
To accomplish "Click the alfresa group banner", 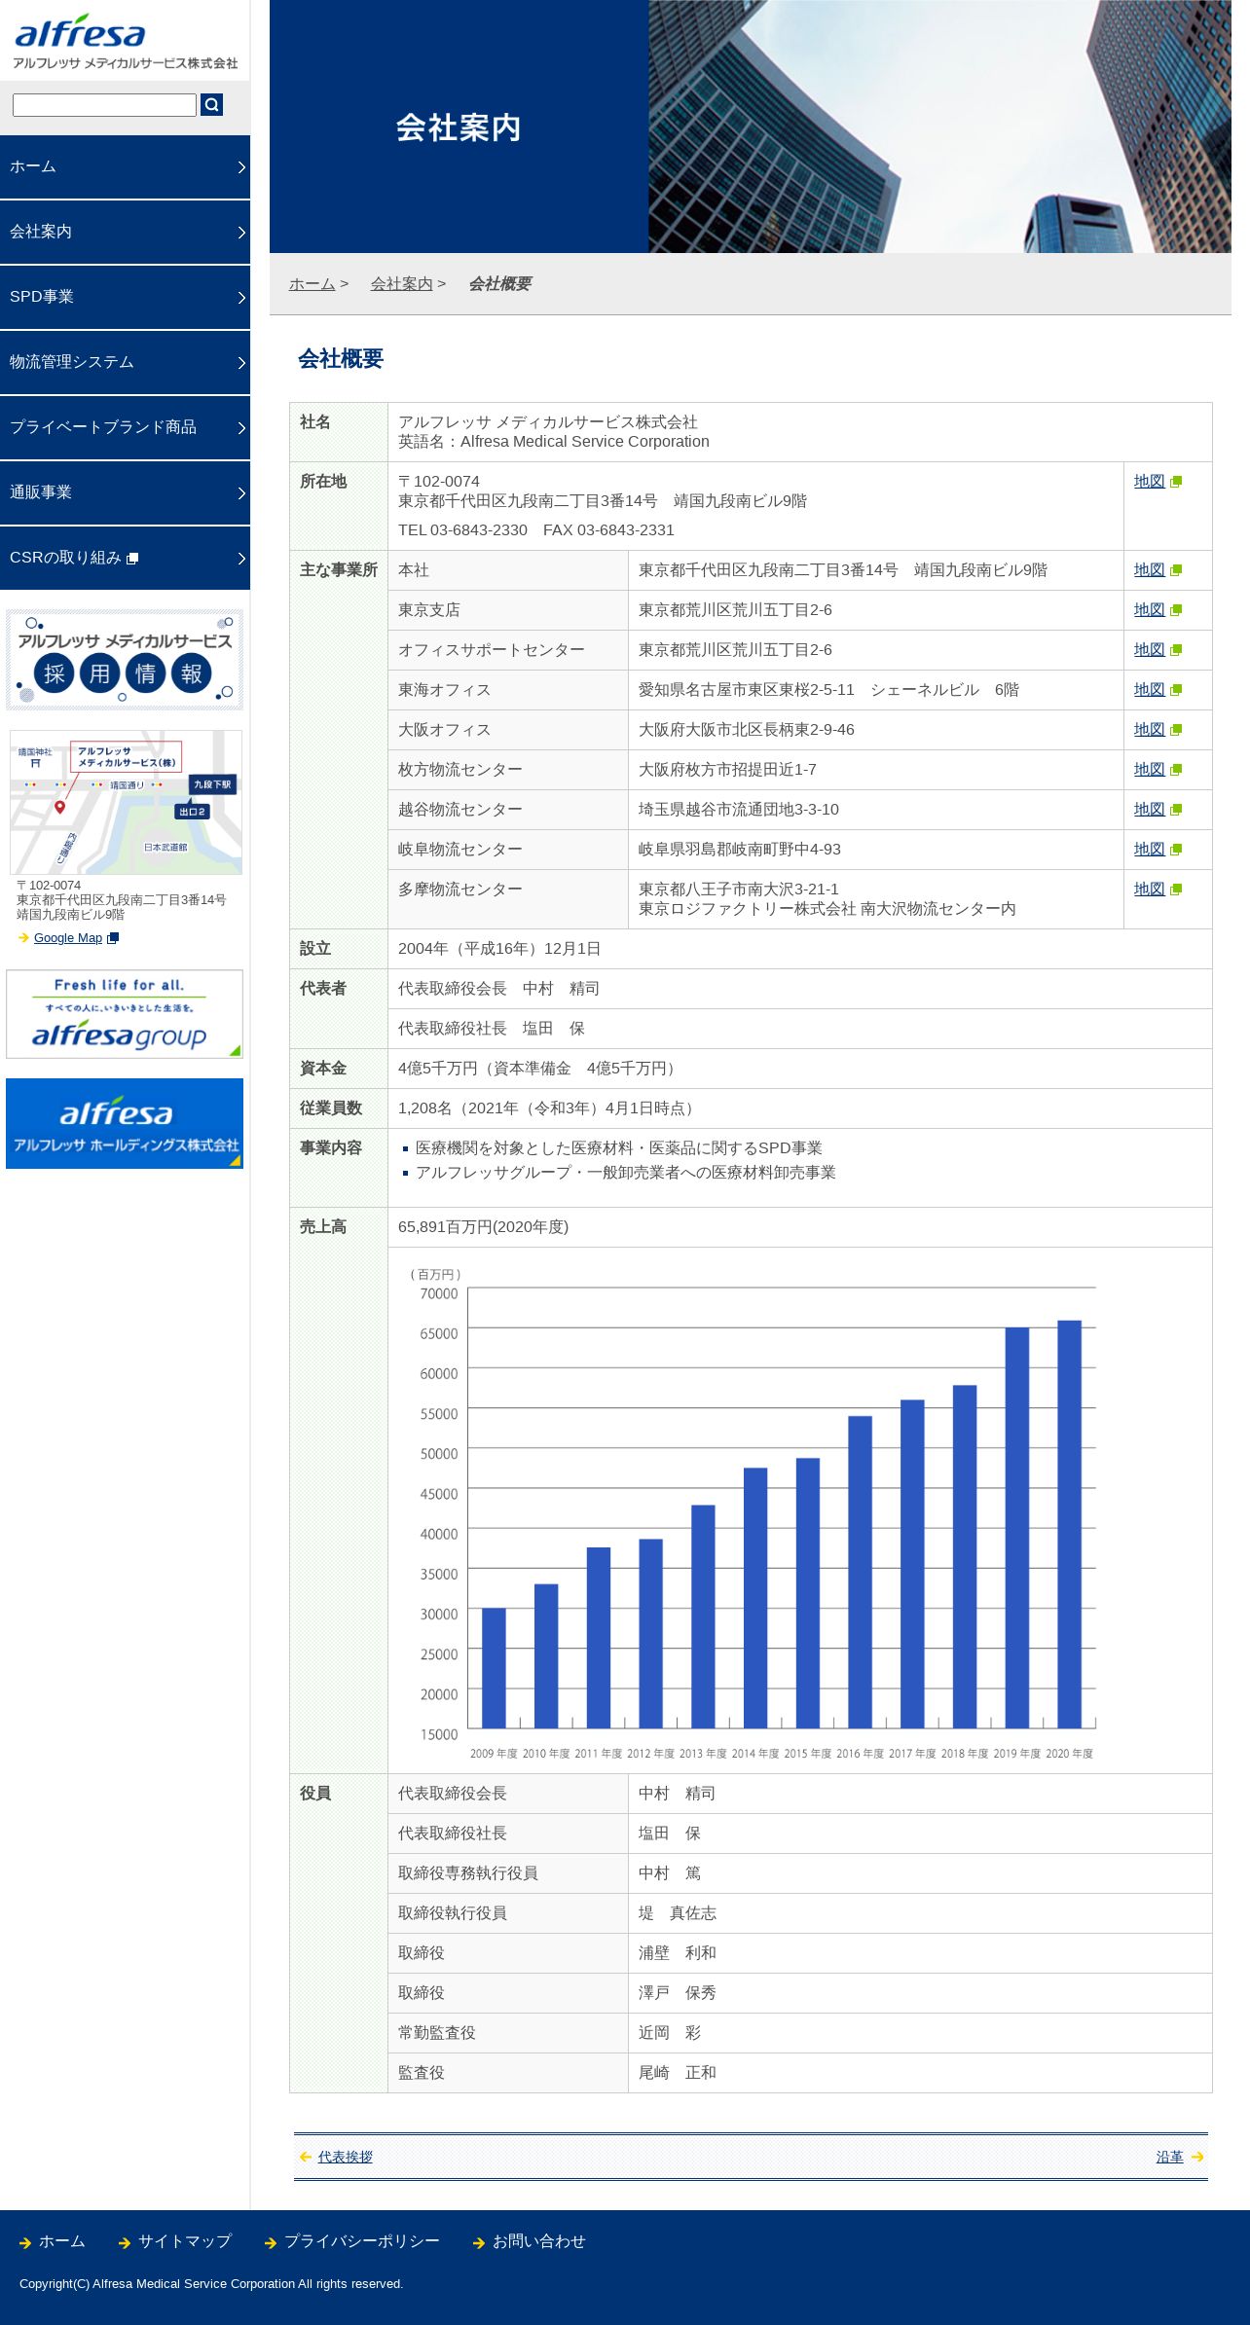I will (125, 1014).
